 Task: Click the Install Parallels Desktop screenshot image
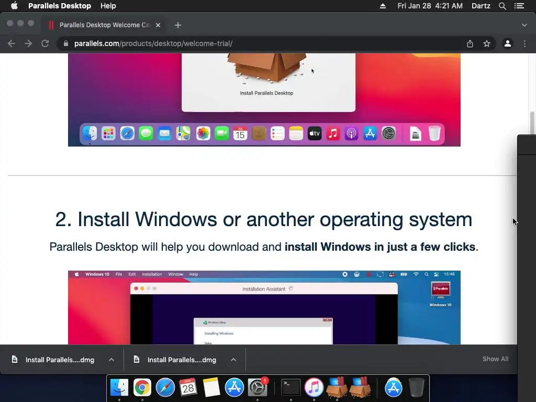point(264,100)
